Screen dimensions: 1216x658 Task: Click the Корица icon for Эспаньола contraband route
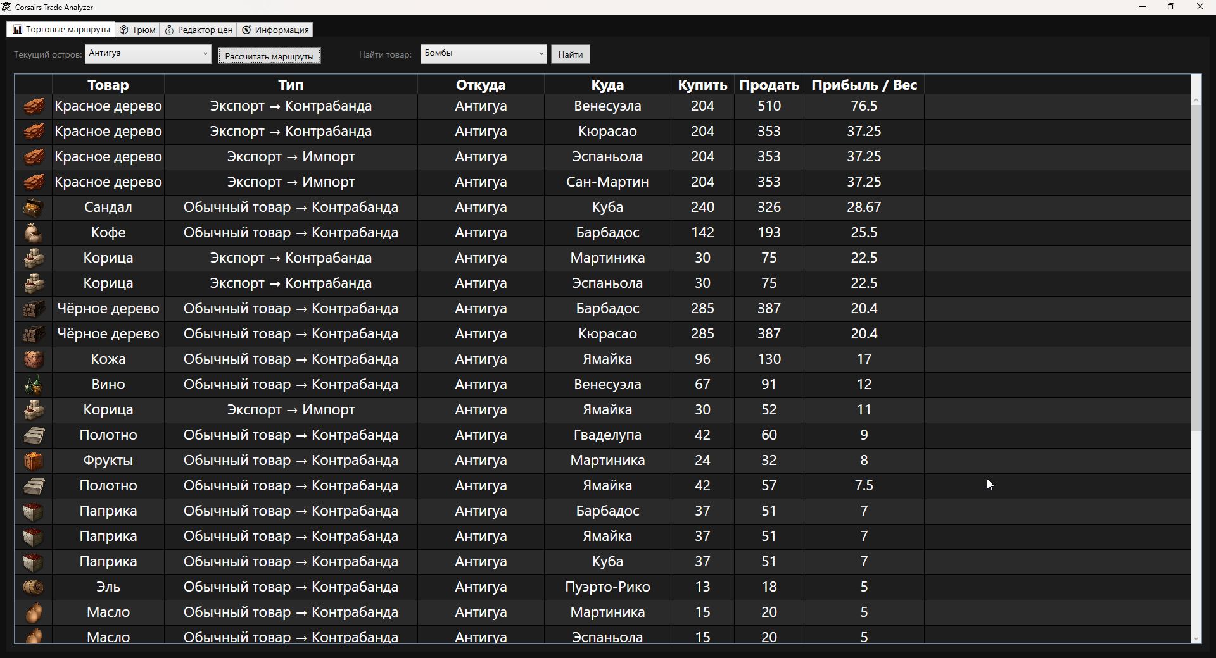tap(34, 283)
